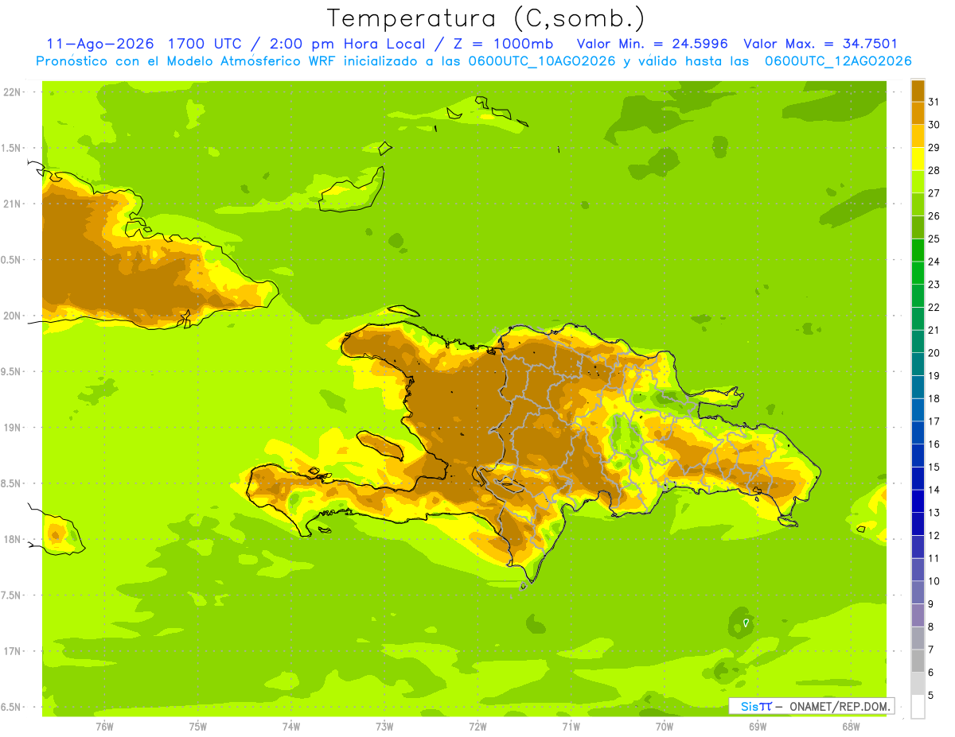The image size is (955, 737).
Task: Click '2:00 pm Hora Local' text
Action: point(345,44)
